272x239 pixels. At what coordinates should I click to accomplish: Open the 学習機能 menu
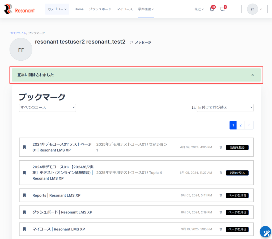(x=146, y=9)
